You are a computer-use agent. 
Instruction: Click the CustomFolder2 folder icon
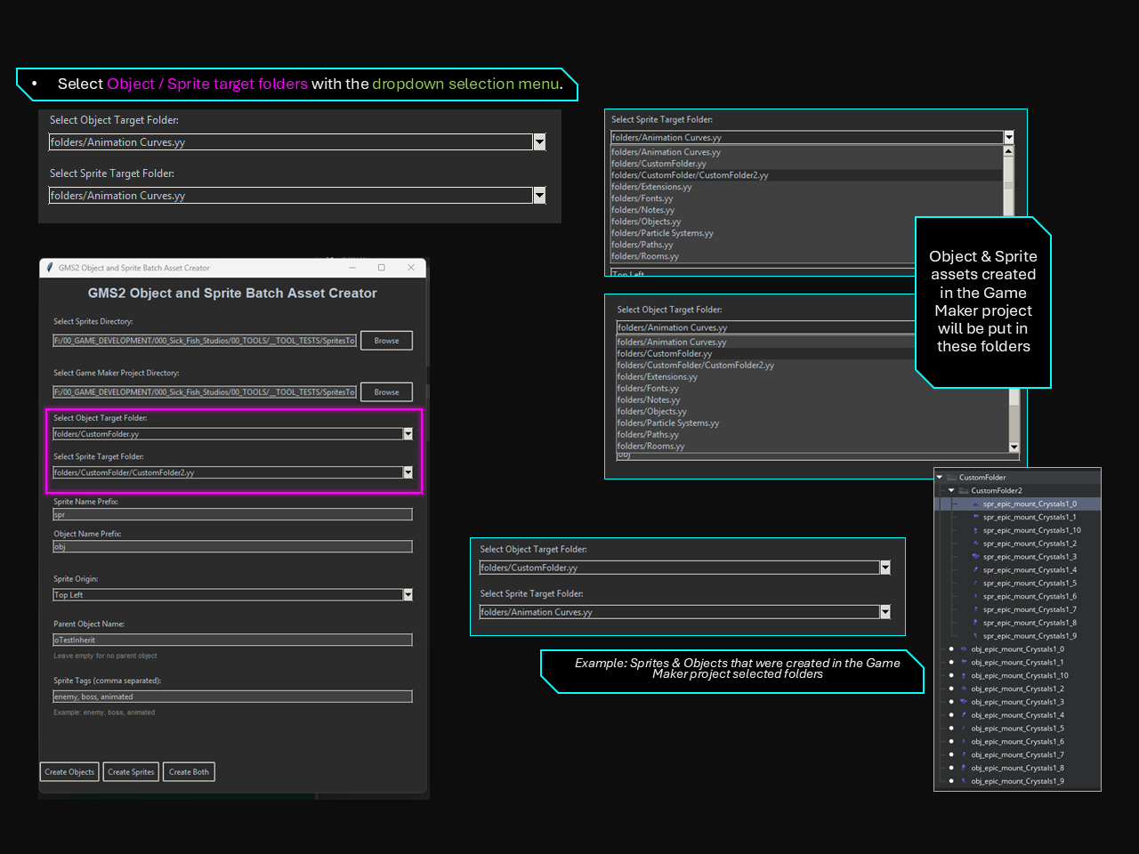964,491
